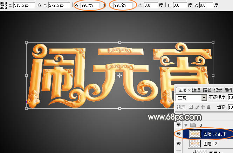Hide layer group 3 via eye icon
This screenshot has height=153, width=233.
178,125
